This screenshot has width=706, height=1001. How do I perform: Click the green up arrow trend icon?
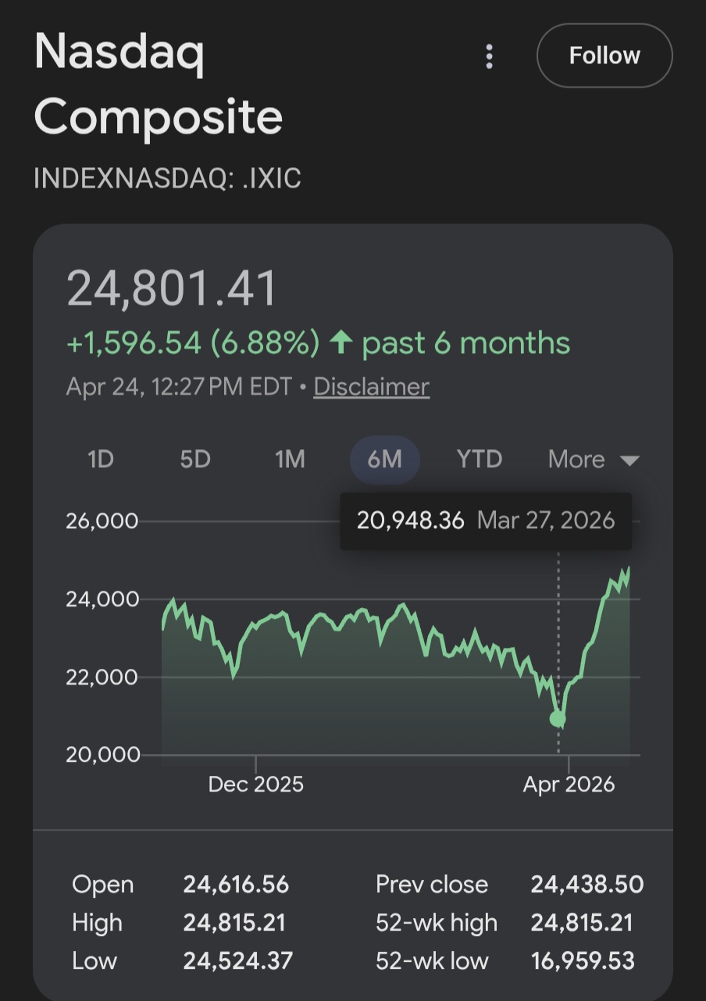tap(341, 343)
